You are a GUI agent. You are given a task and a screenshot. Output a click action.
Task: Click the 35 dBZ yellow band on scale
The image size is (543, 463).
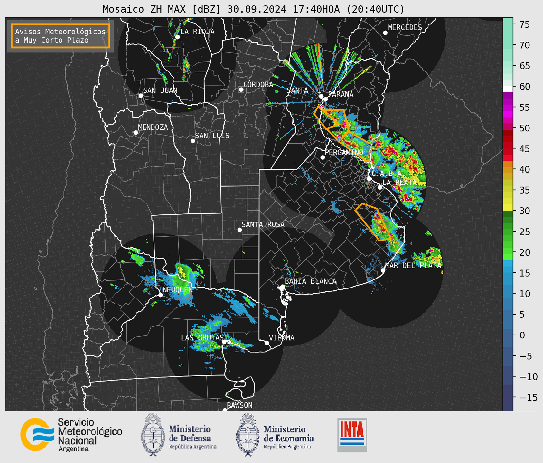(x=508, y=190)
